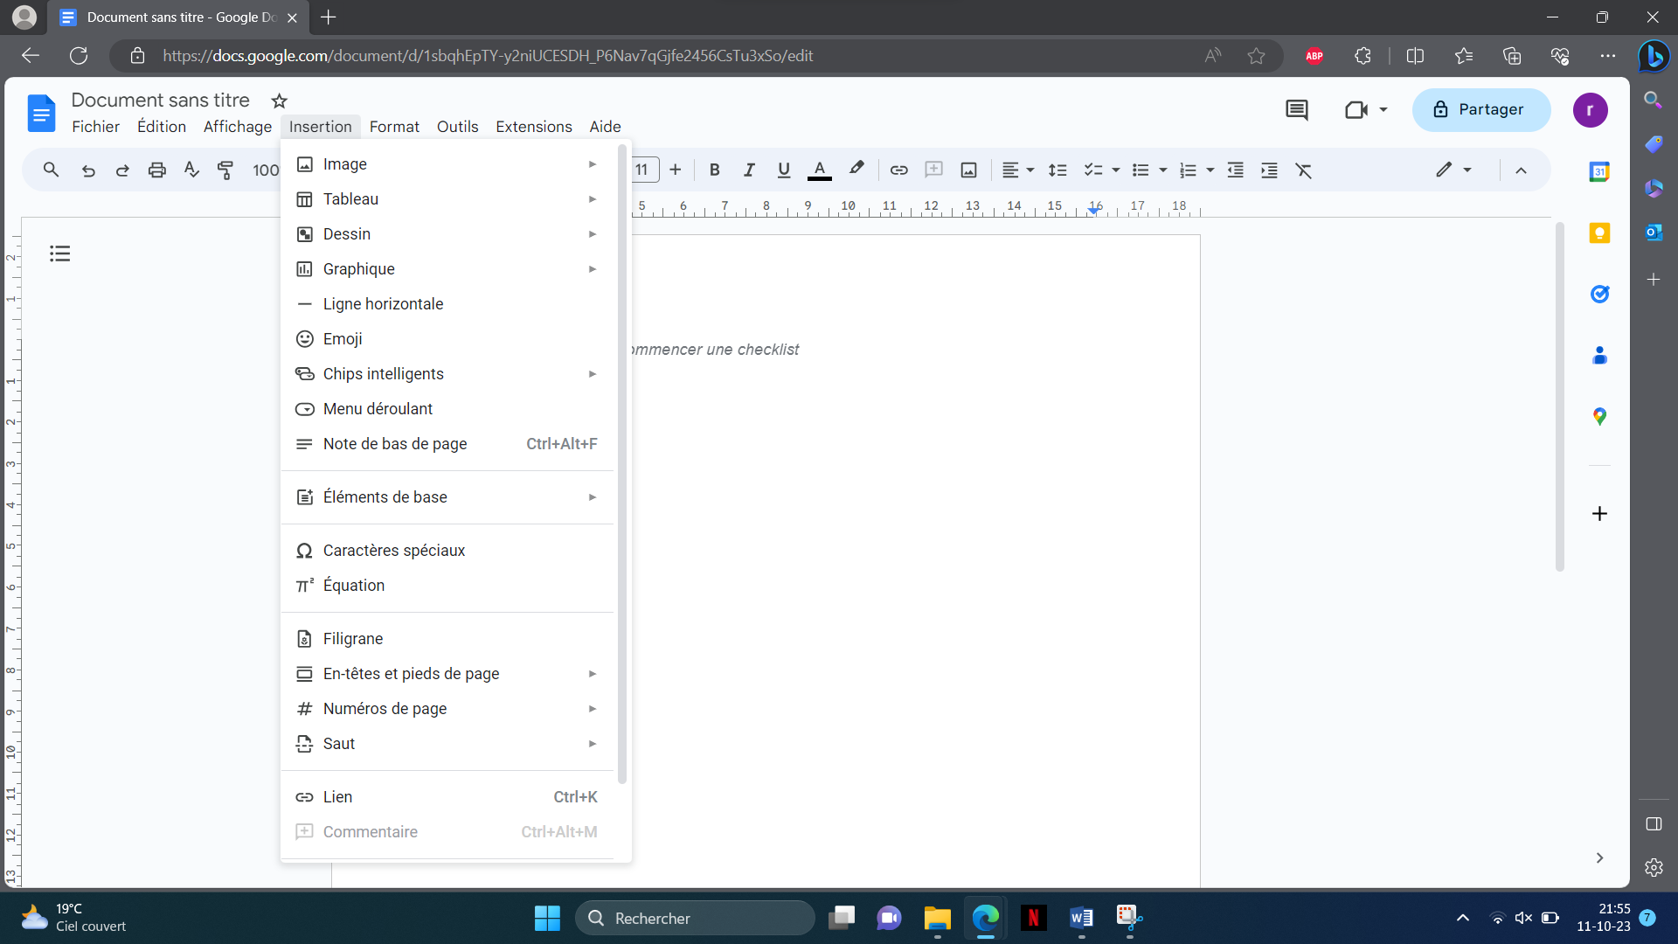The height and width of the screenshot is (944, 1678).
Task: Toggle bold formatting
Action: pyautogui.click(x=714, y=170)
